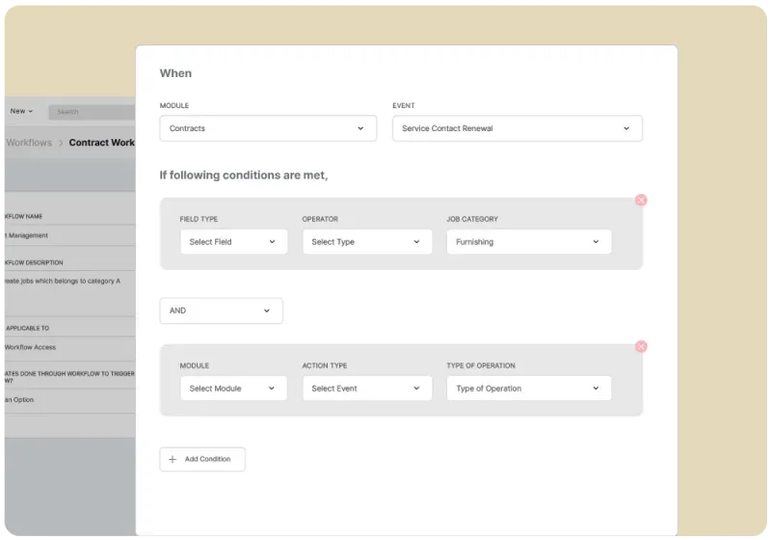The height and width of the screenshot is (540, 771).
Task: Change the AND logical operator dropdown
Action: (221, 310)
